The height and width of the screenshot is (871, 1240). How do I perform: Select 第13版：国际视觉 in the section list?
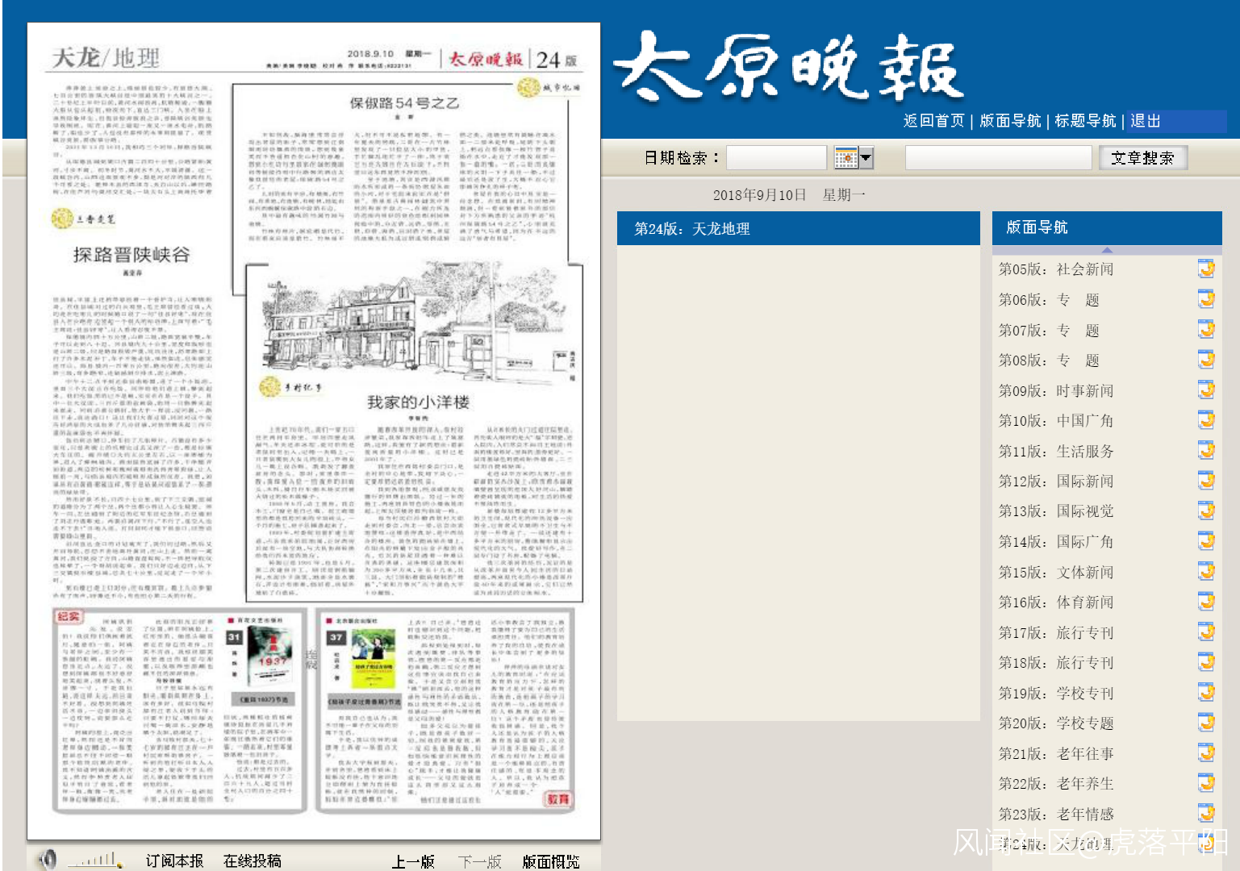[1056, 511]
